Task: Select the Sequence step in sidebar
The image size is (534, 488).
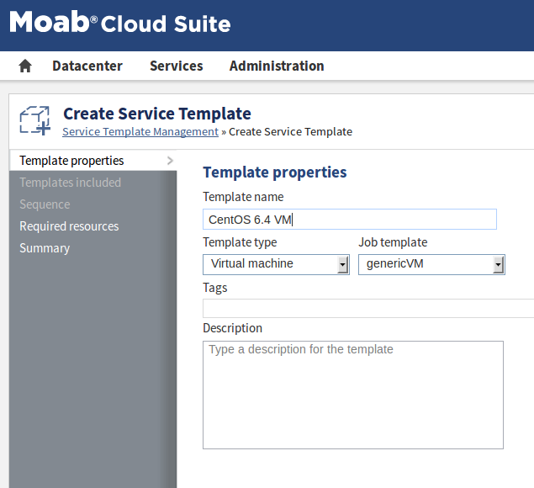Action: 45,204
